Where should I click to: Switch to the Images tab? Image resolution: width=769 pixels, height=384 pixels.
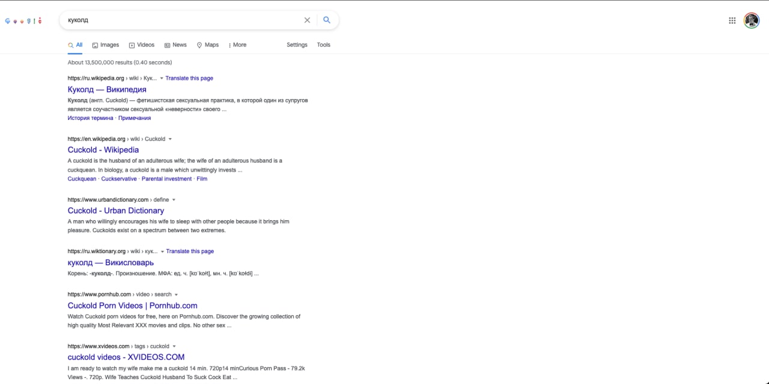coord(105,45)
